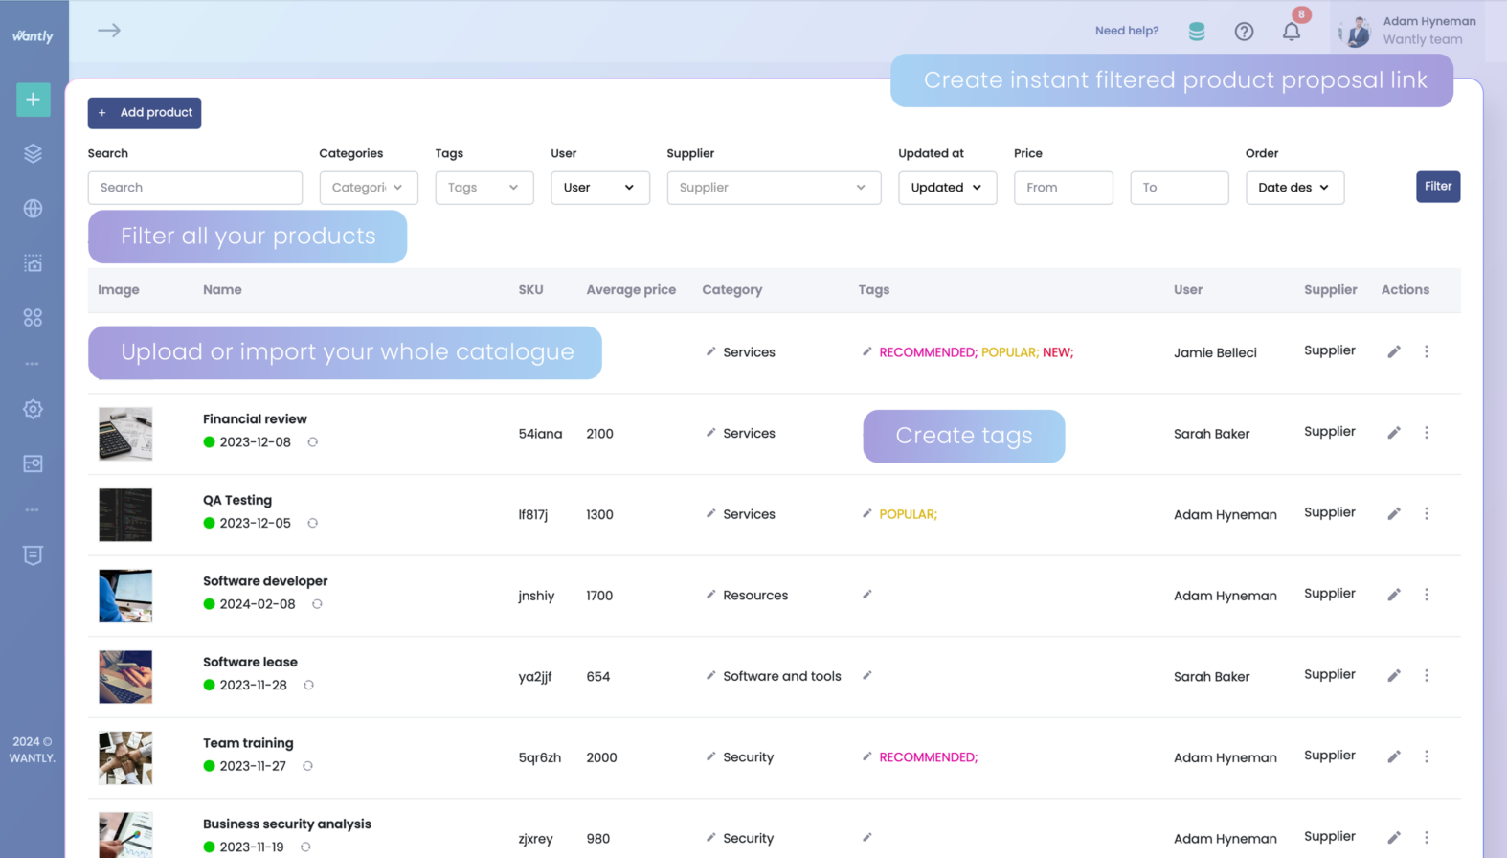Click the Filter button
Image resolution: width=1507 pixels, height=858 pixels.
[1437, 187]
